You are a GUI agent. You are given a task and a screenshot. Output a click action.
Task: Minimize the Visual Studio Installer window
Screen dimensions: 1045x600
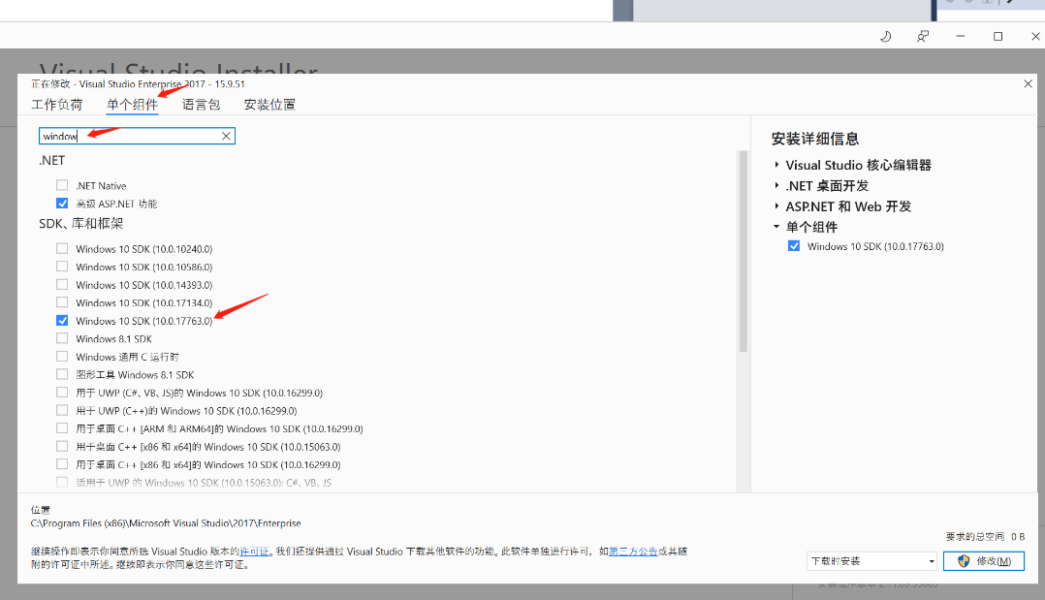tap(961, 36)
